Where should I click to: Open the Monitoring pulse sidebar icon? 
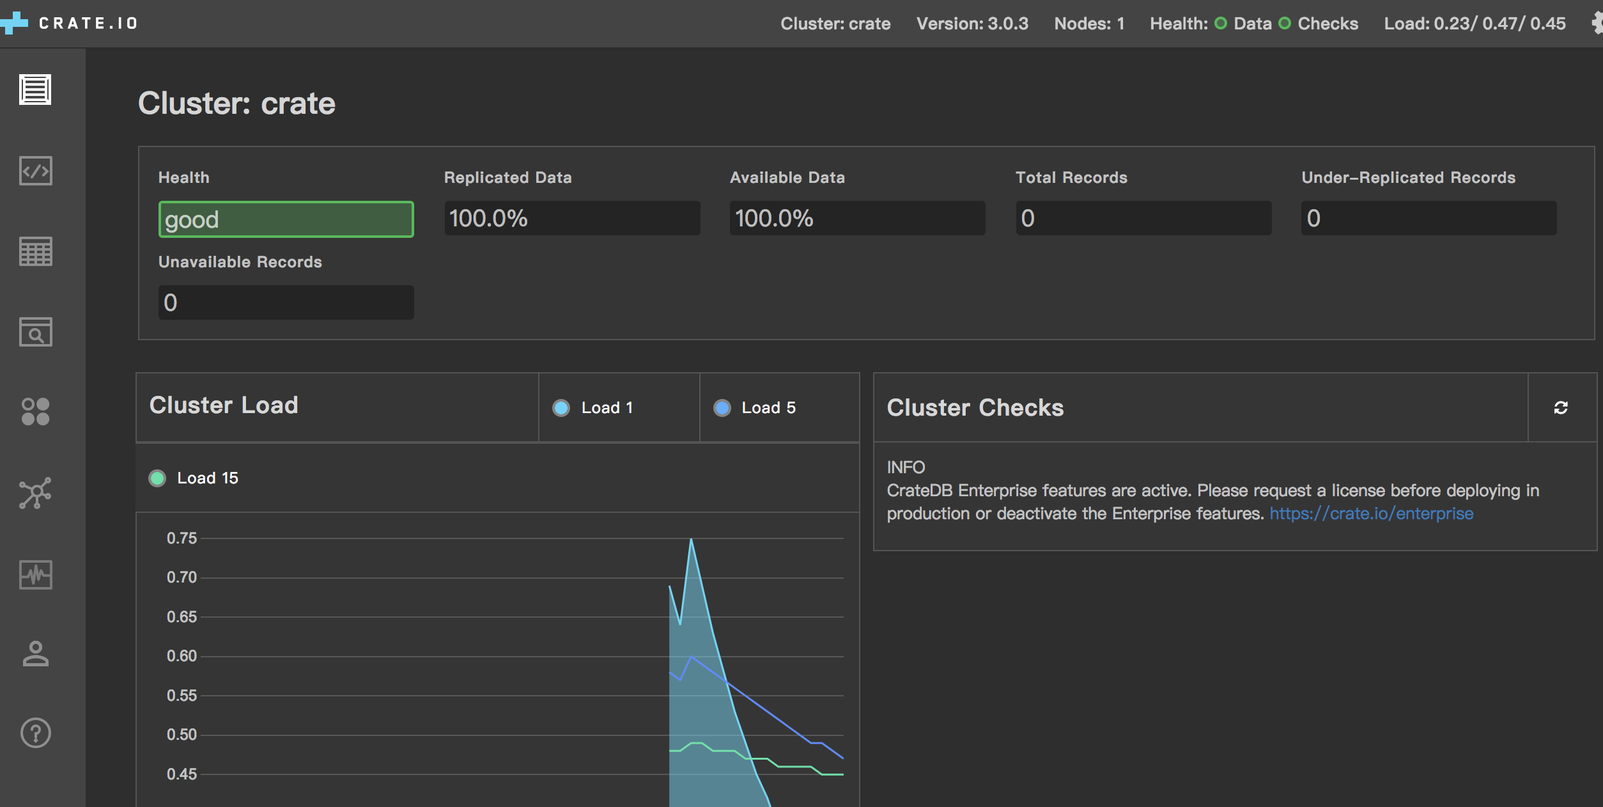(35, 574)
